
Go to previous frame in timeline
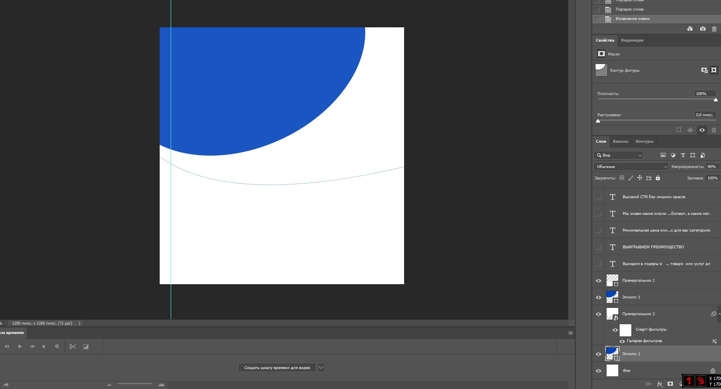[x=7, y=347]
